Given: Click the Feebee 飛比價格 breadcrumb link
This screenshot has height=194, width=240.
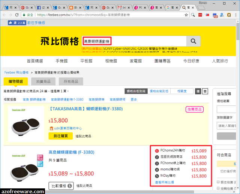Looking at the screenshot, I should [x=16, y=72].
